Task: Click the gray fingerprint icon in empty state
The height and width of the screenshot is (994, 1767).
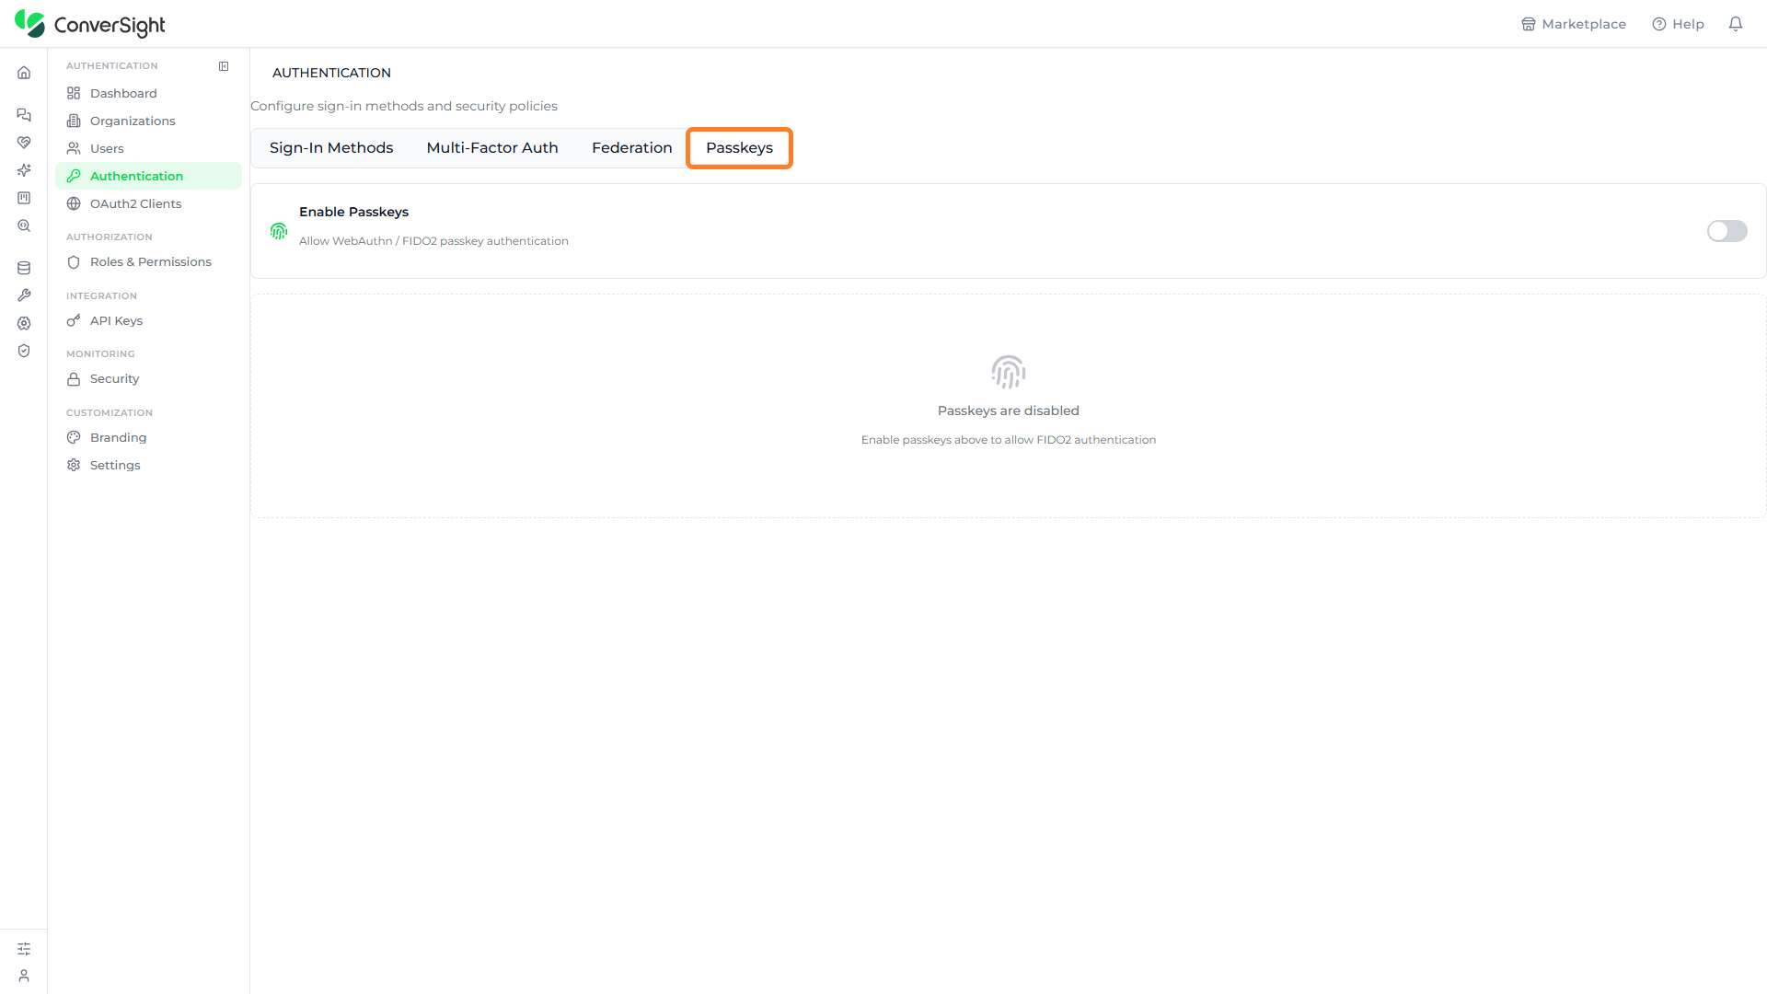Action: pos(1008,372)
